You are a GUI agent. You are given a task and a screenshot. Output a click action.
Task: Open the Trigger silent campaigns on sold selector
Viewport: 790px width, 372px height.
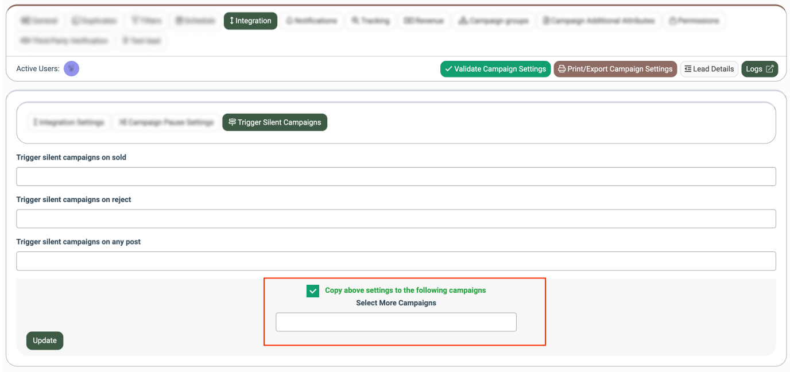[x=396, y=177]
